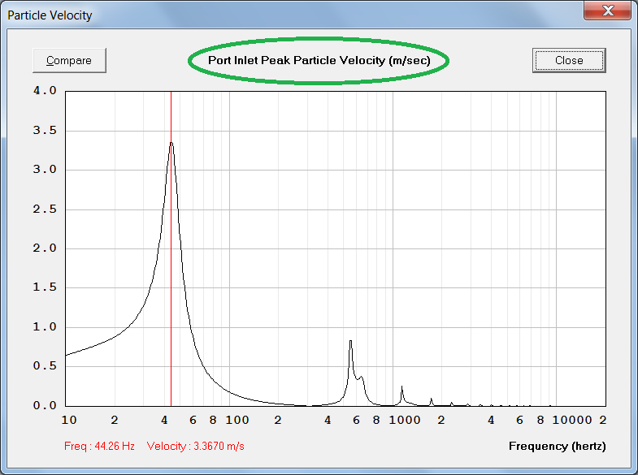Click the 1.5 y-axis label
Screen dimensions: 638x475
click(x=45, y=287)
